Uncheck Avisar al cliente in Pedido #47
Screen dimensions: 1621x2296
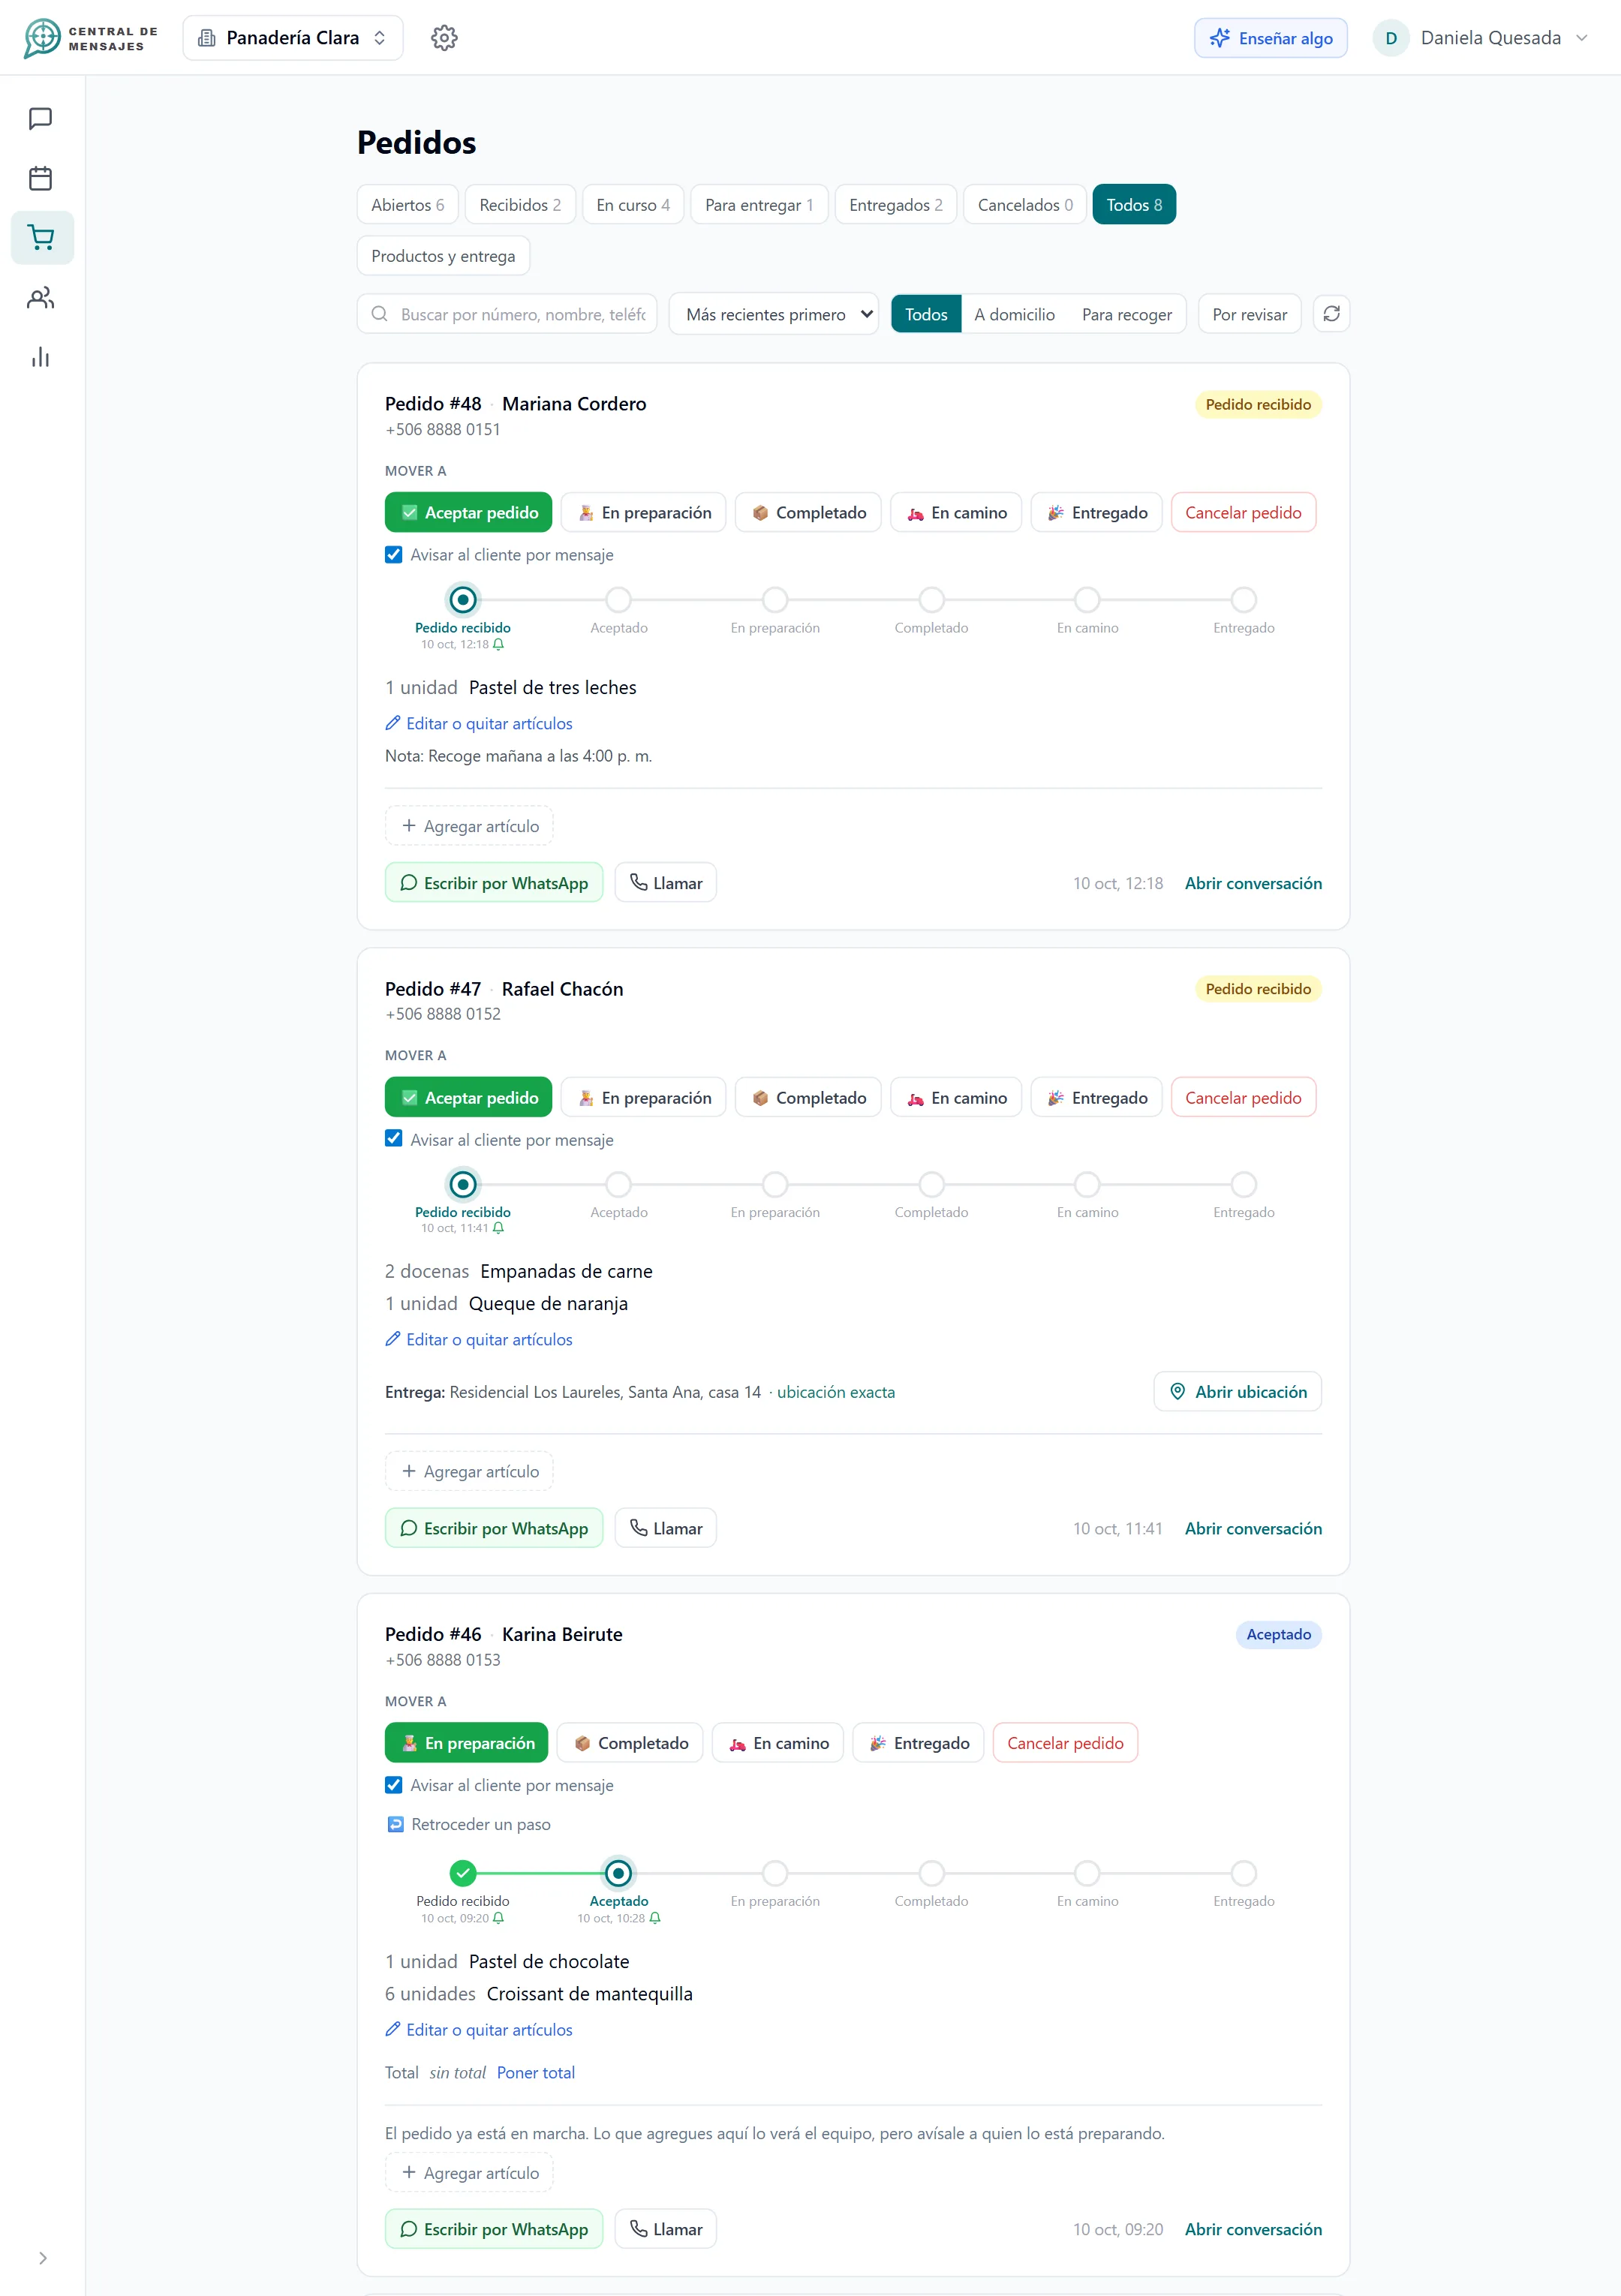[x=394, y=1139]
